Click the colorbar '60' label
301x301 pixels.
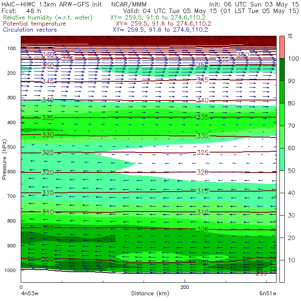(291, 148)
